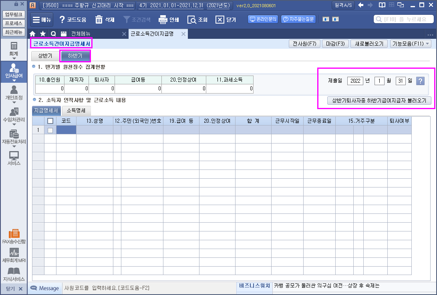Open 자동전표처리 module in sidebar
Screen dimensions: 437x295
coord(14,138)
